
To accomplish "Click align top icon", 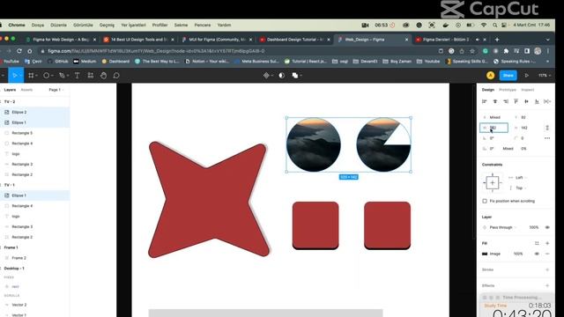I will 516,102.
